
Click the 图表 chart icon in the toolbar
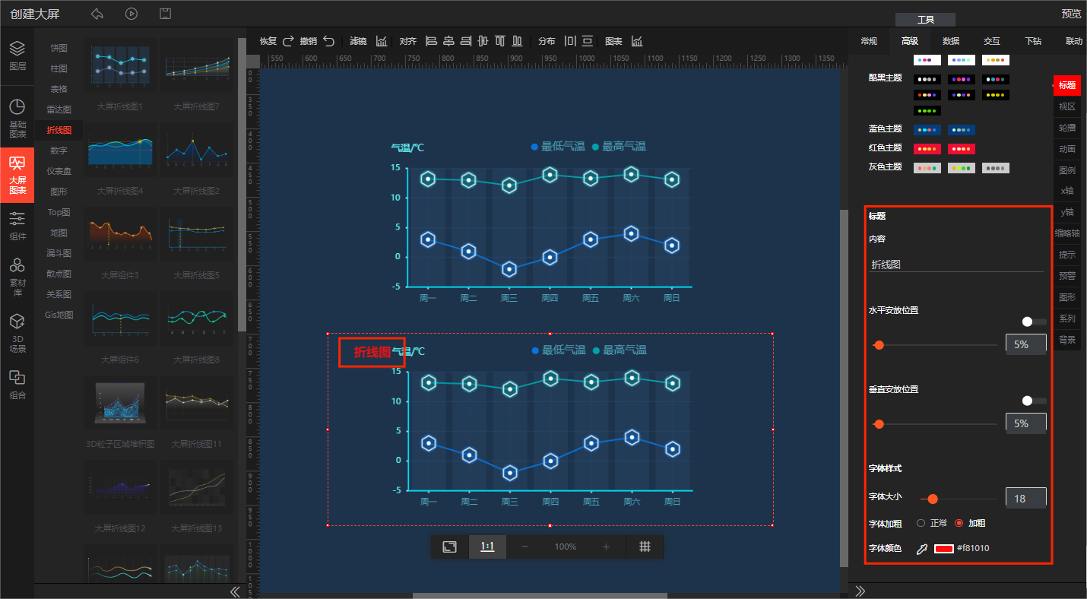637,41
